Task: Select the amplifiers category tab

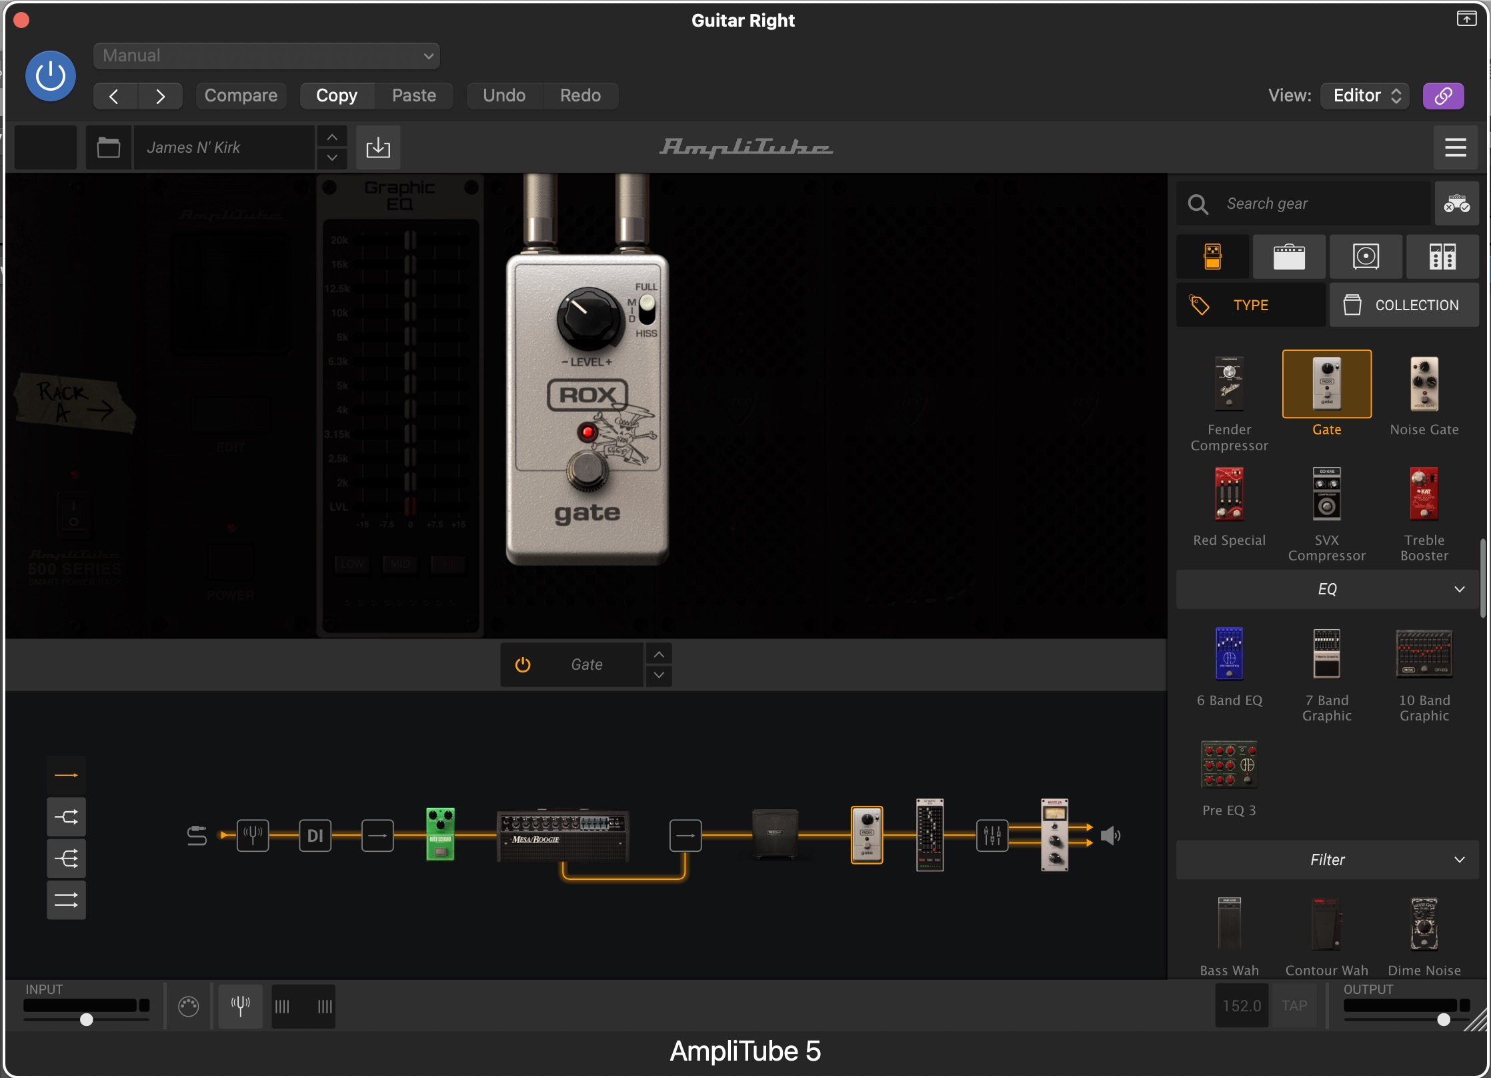Action: 1290,257
